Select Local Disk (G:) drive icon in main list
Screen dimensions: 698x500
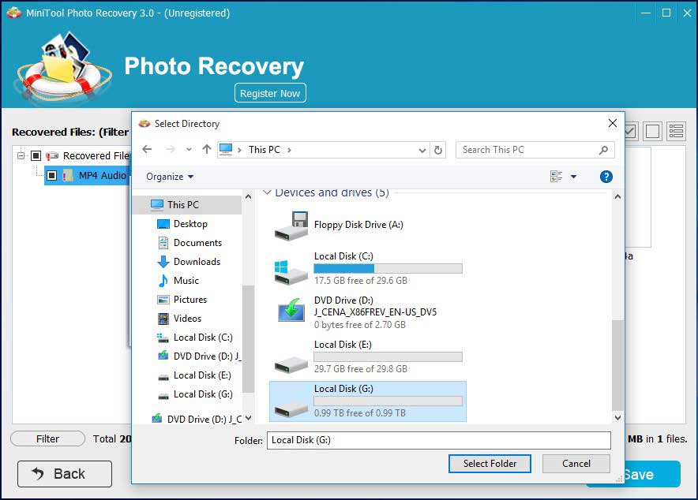click(x=291, y=409)
